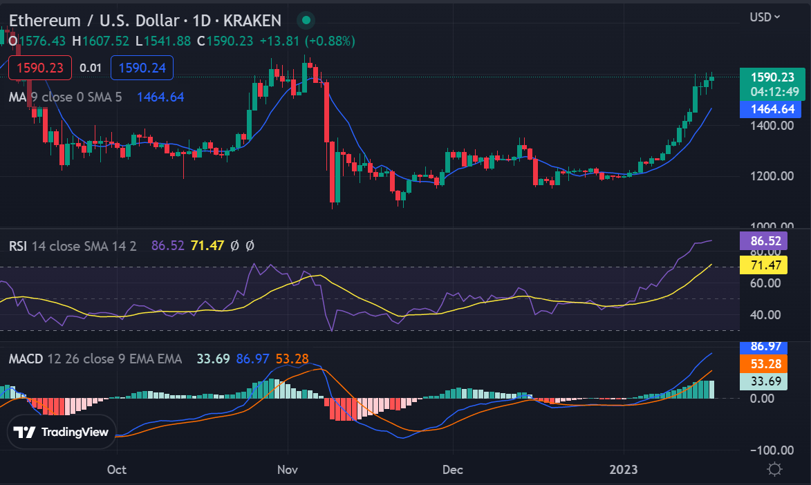Viewport: 811px width, 485px height.
Task: Click the blue 86.97 MACD axis label
Action: coord(763,346)
